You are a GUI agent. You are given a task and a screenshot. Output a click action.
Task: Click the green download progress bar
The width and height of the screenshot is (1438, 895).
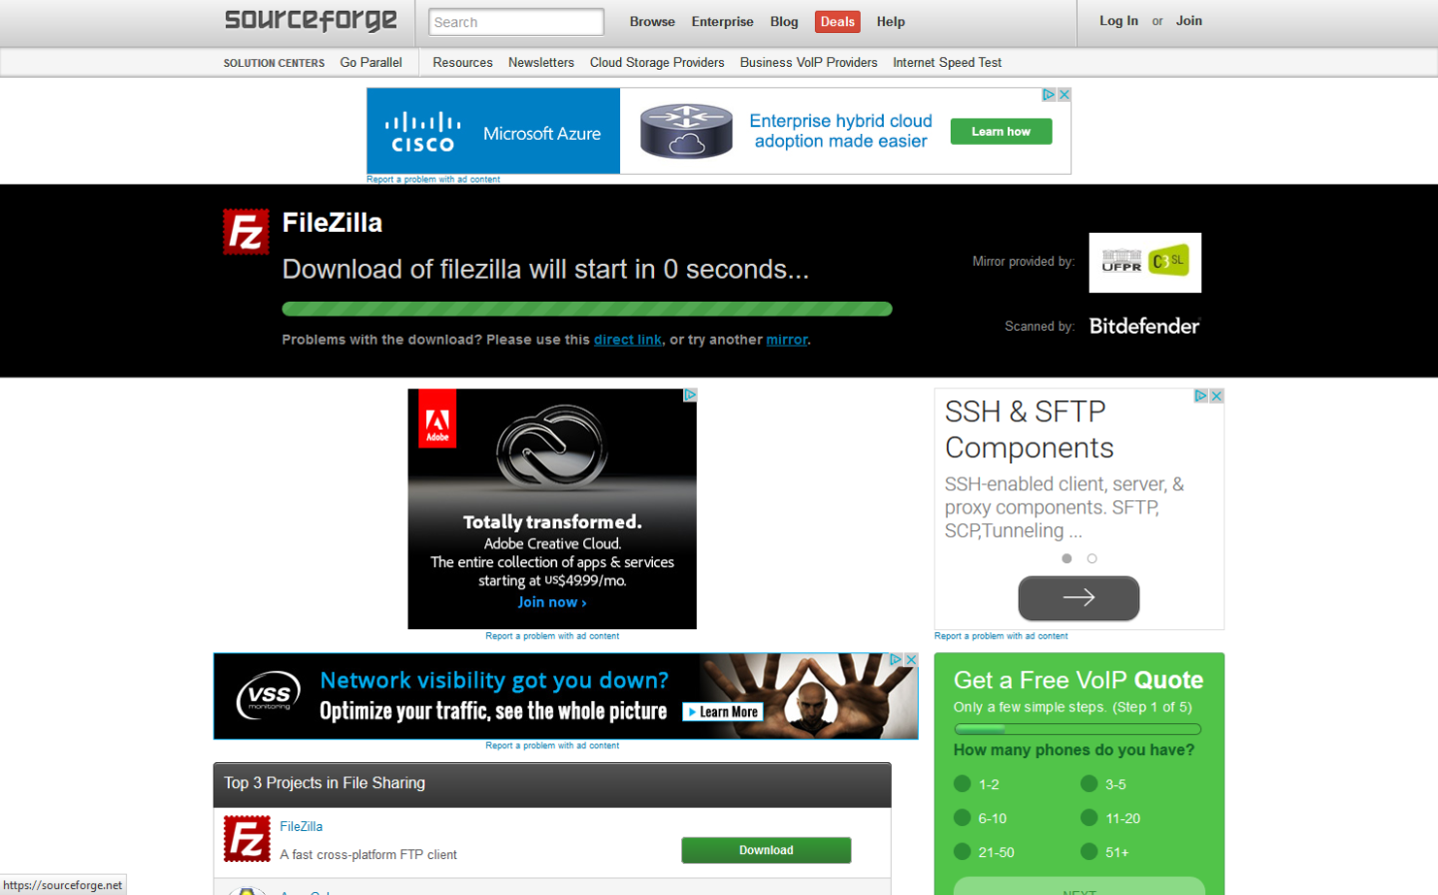[x=587, y=308]
